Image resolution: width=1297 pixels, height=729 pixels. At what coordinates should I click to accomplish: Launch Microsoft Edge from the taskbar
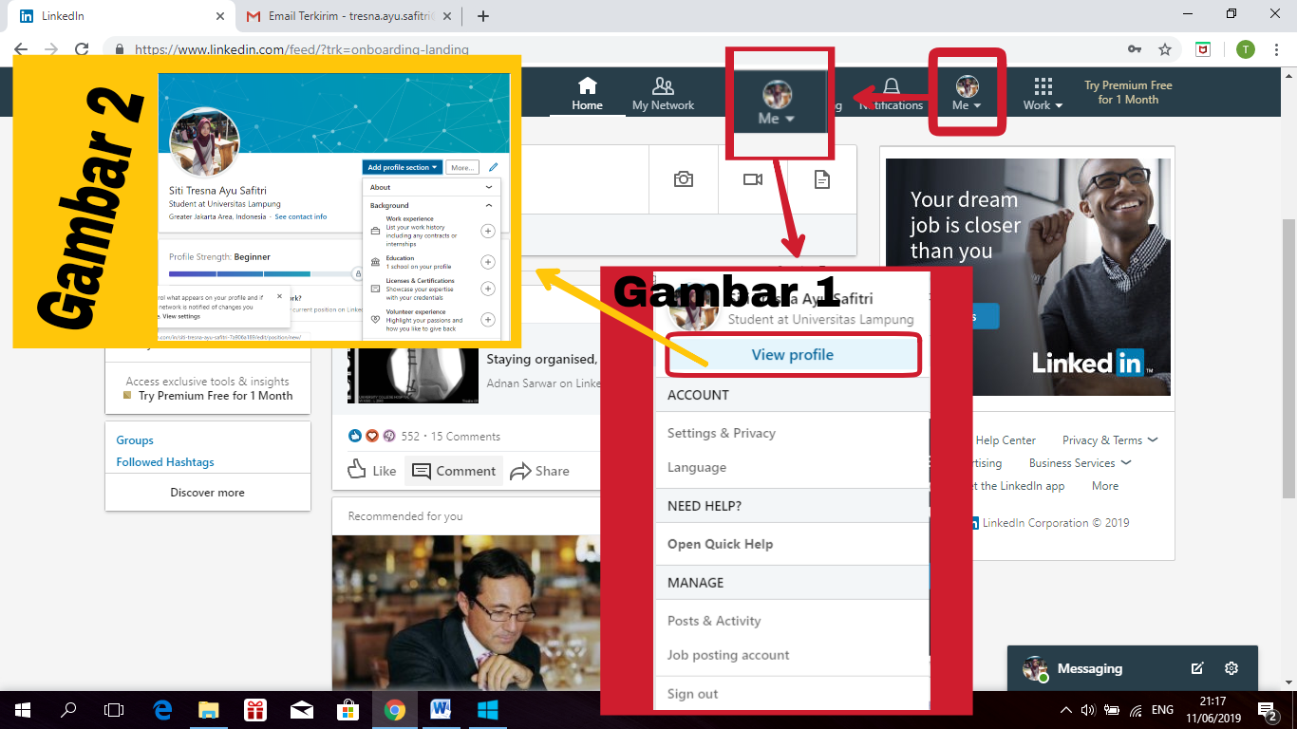coord(162,709)
